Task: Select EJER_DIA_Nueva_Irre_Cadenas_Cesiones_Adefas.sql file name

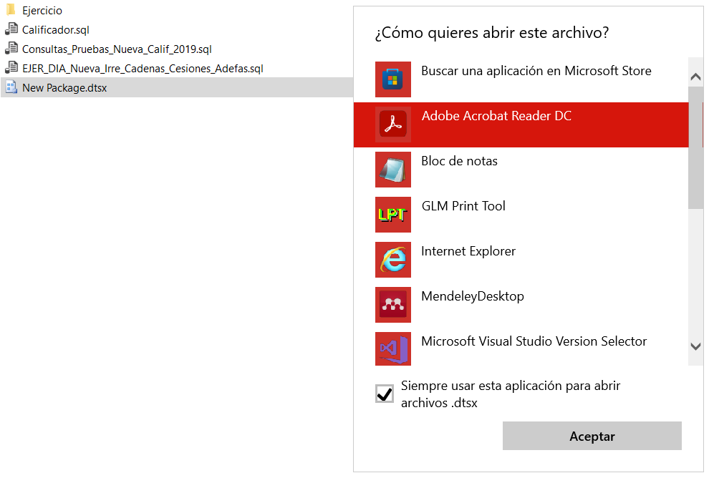Action: [x=143, y=69]
